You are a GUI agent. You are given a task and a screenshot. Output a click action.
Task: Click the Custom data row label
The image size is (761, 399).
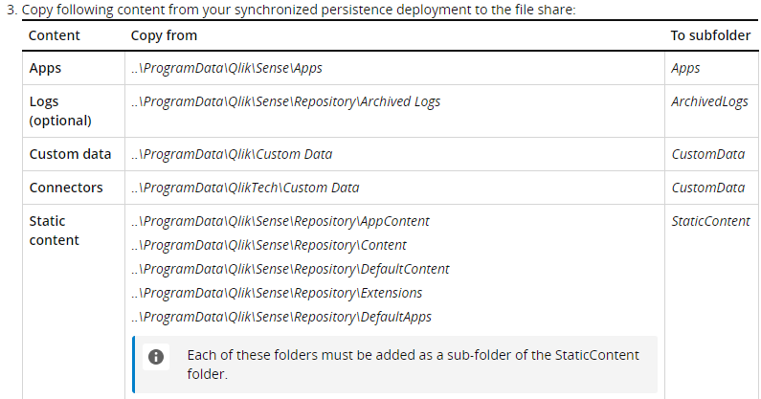[70, 154]
